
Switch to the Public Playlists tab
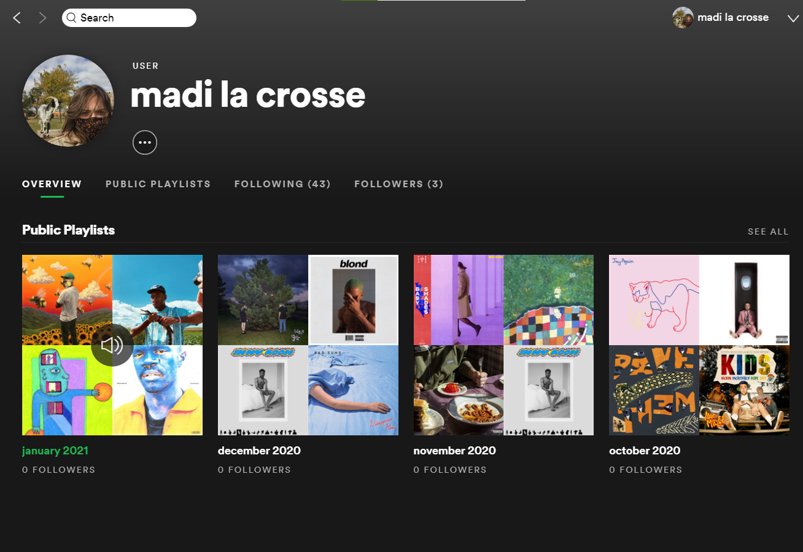tap(158, 184)
